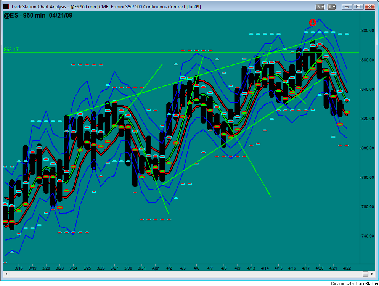This screenshot has height=286, width=379.
Task: Maximize the Chart Analysis window
Action: 358,7
